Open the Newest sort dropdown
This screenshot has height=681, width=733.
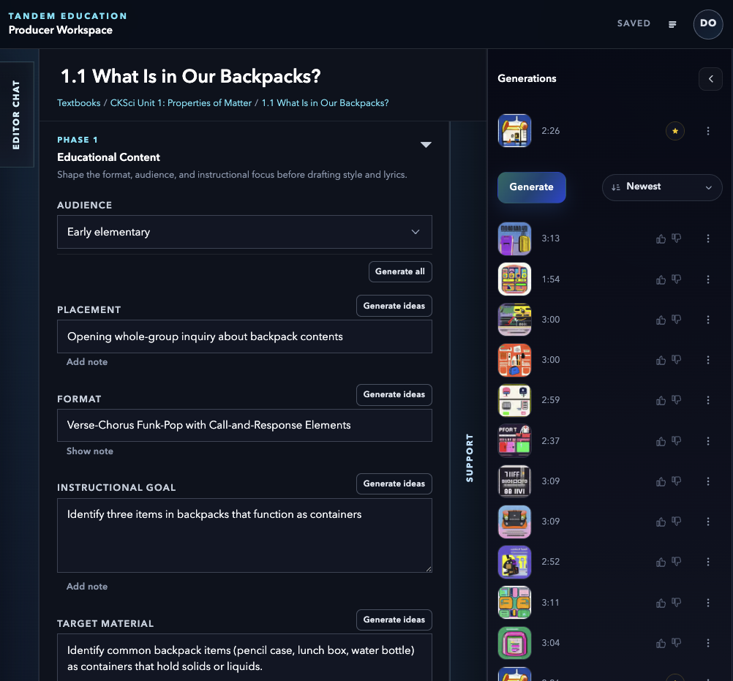662,187
